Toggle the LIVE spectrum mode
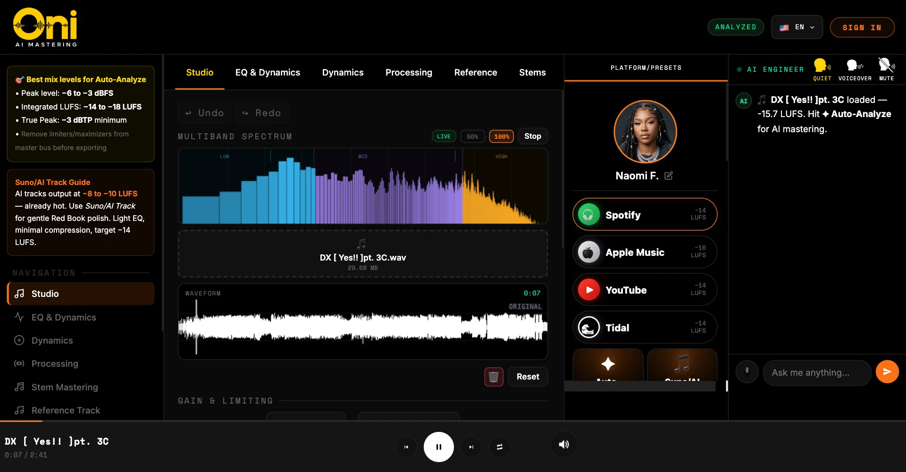Screen dimensions: 906x472 click(444, 136)
